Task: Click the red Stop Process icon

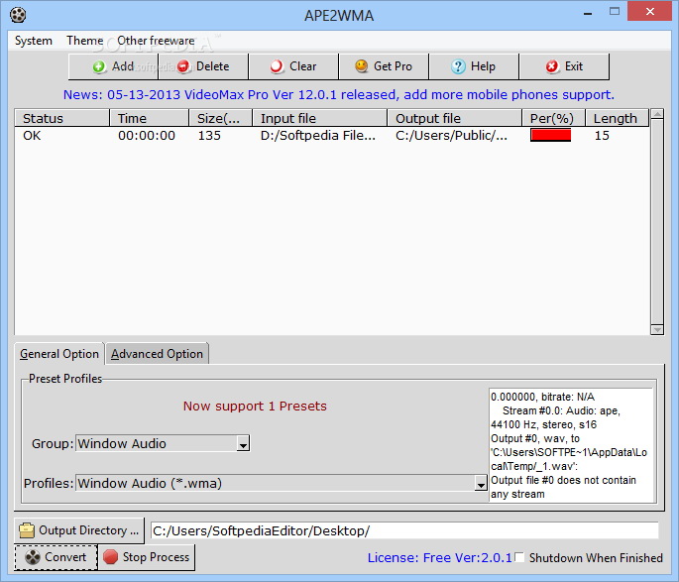Action: tap(111, 557)
